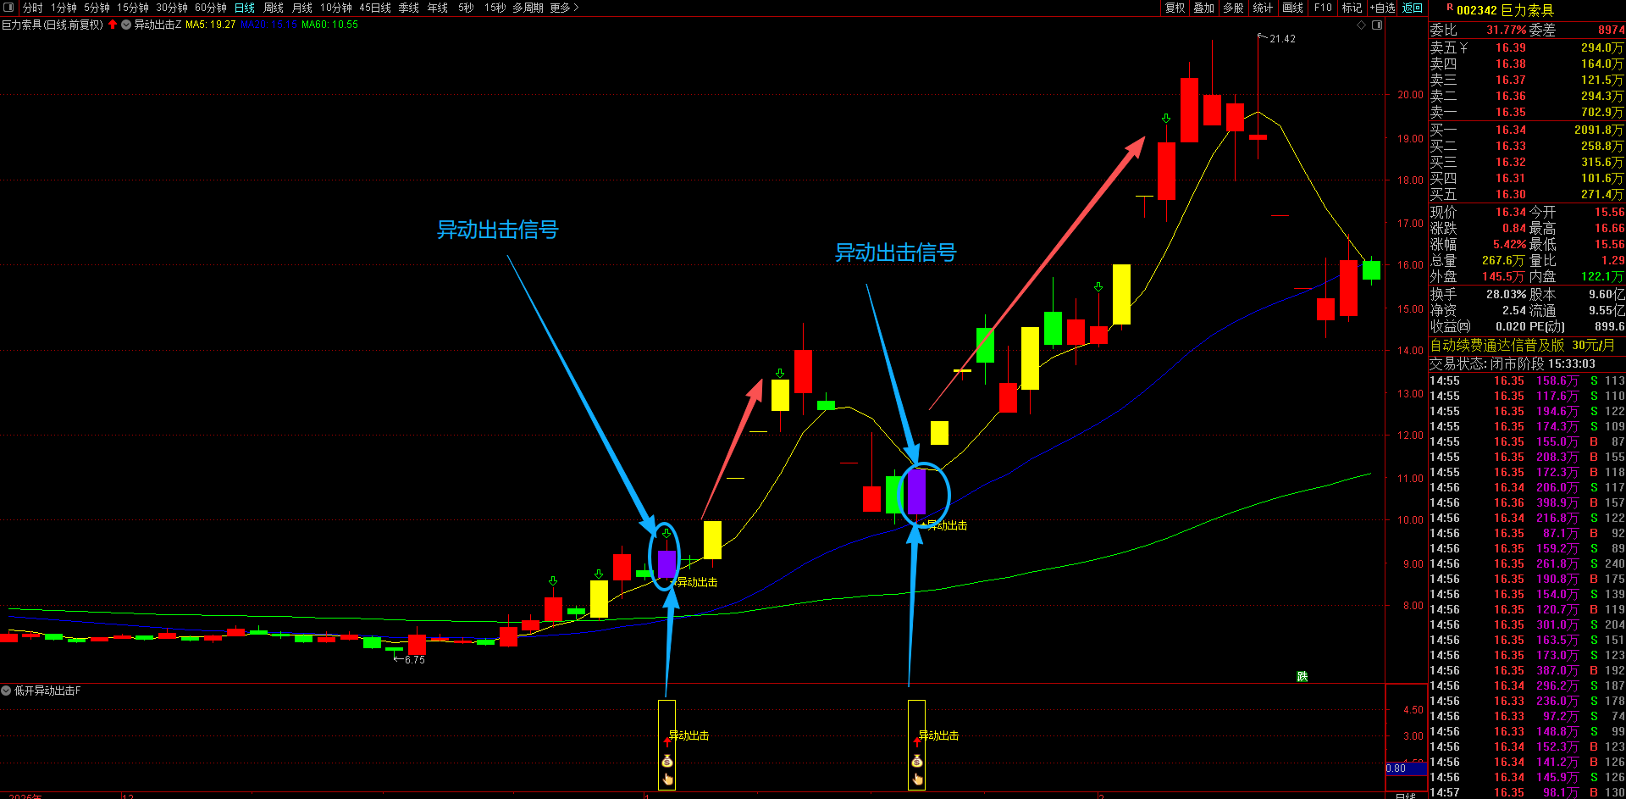The image size is (1626, 799).
Task: Click the 21.42 high price label
Action: (x=1282, y=39)
